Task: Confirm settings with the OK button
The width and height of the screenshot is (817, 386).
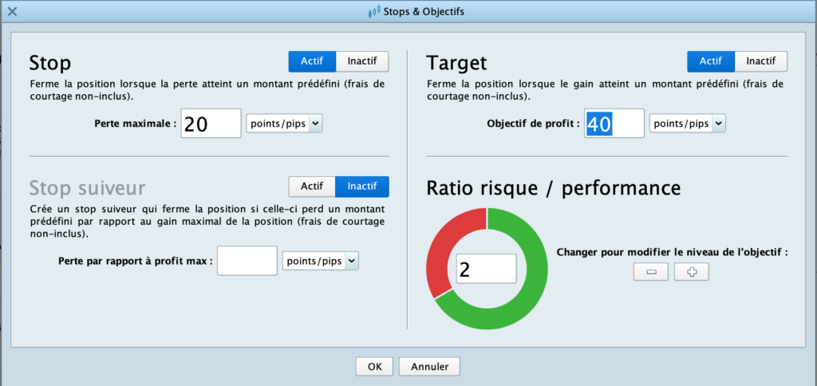Action: [x=374, y=367]
